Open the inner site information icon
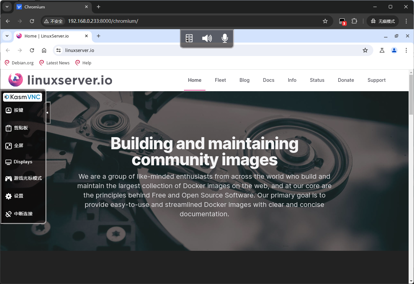Viewport: 414px width, 284px height. click(x=59, y=50)
